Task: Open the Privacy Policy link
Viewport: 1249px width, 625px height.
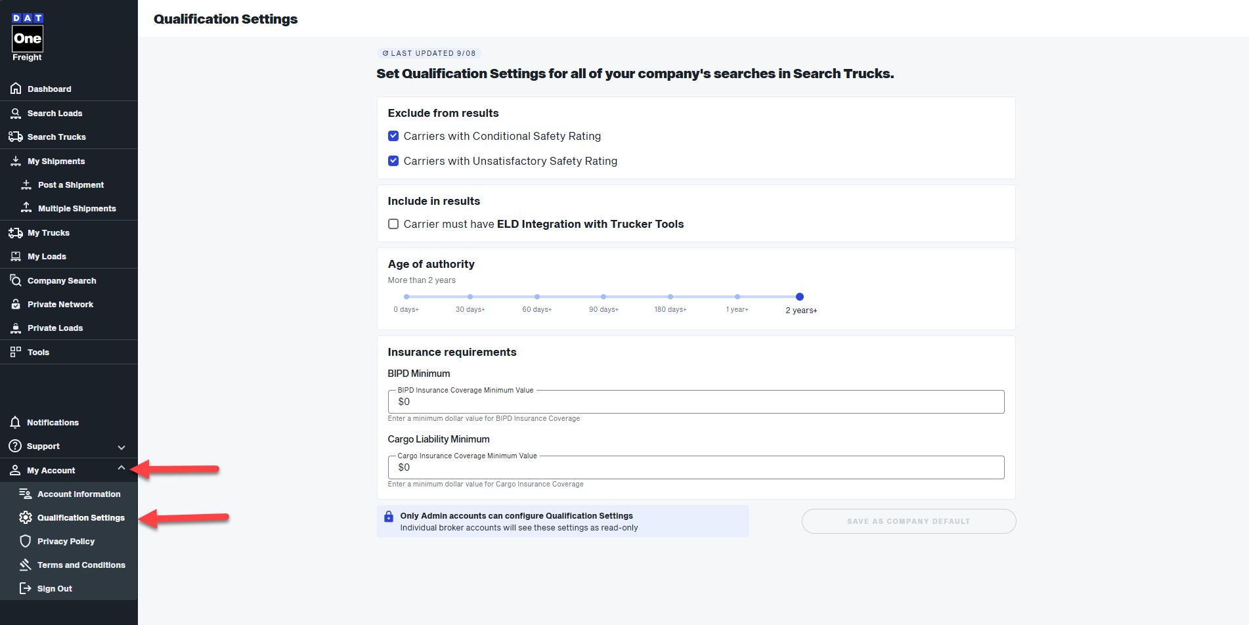Action: tap(66, 542)
